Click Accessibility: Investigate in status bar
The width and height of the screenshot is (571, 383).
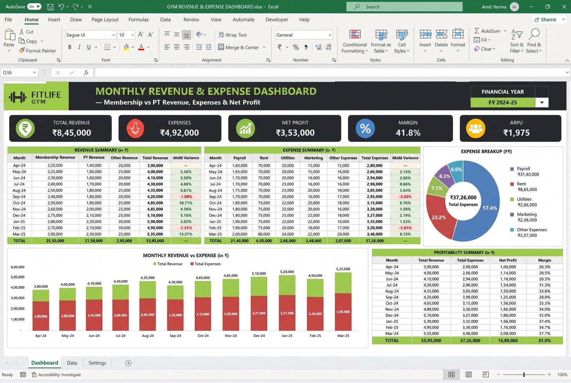[56, 374]
